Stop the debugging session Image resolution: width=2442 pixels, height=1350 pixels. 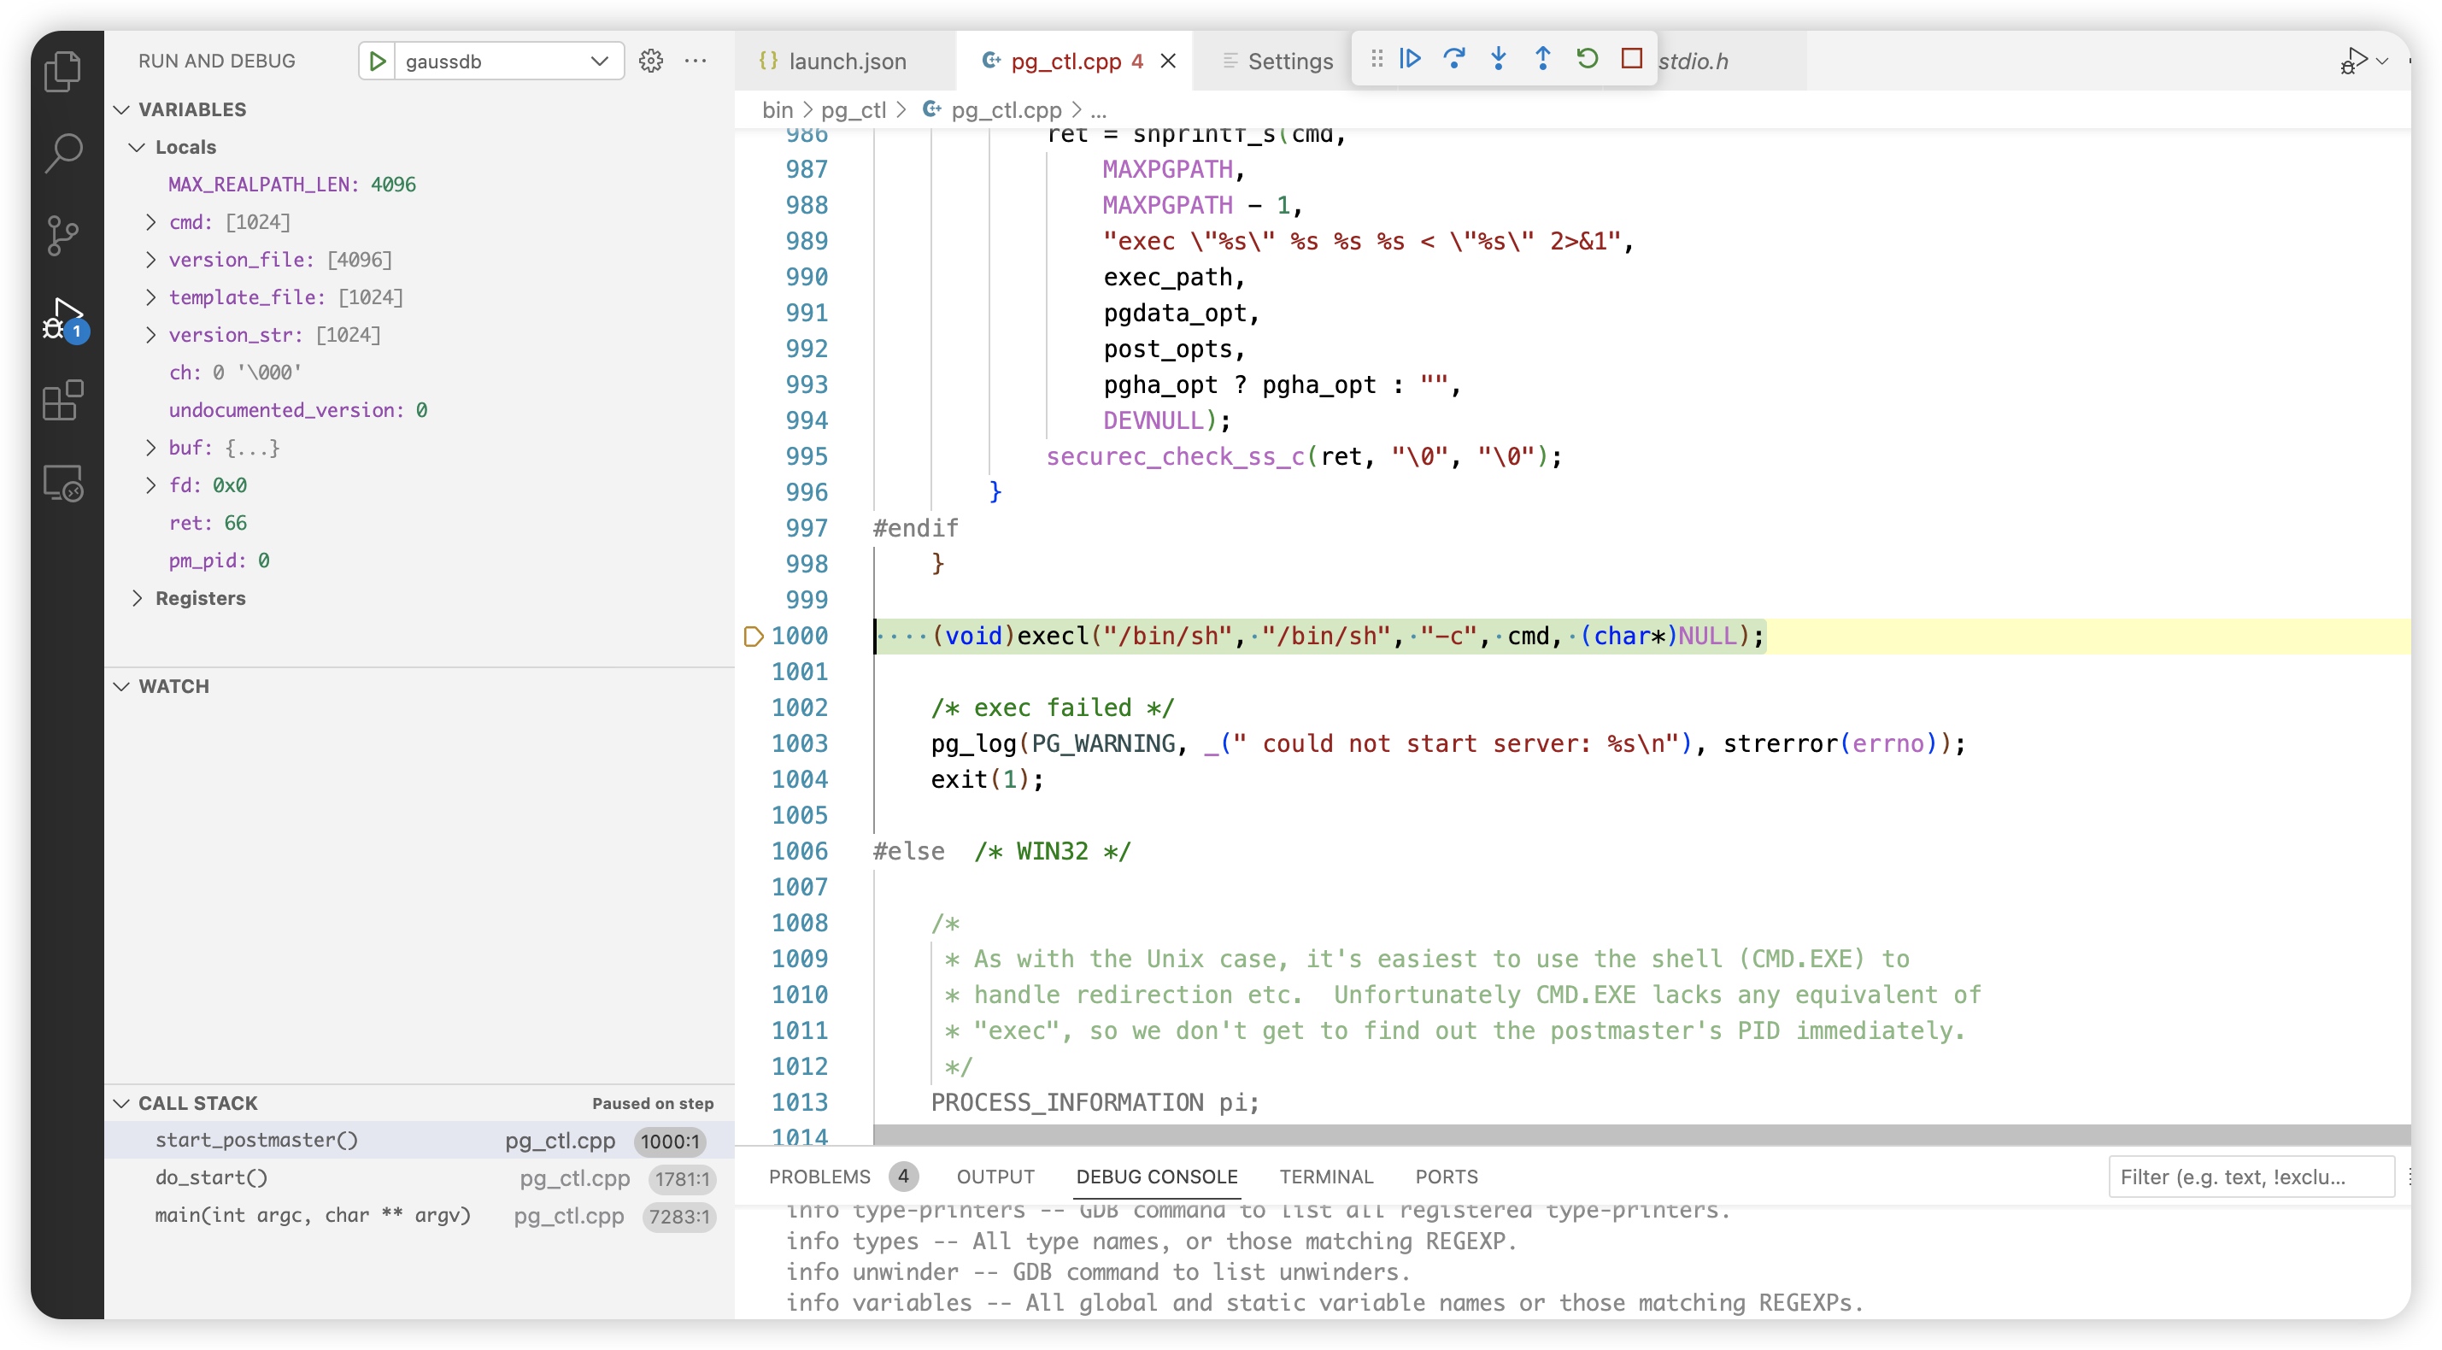coord(1631,59)
